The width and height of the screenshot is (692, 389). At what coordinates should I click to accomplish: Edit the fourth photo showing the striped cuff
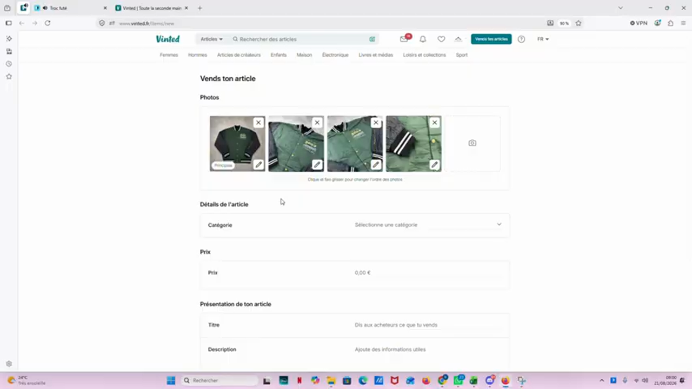pyautogui.click(x=435, y=165)
